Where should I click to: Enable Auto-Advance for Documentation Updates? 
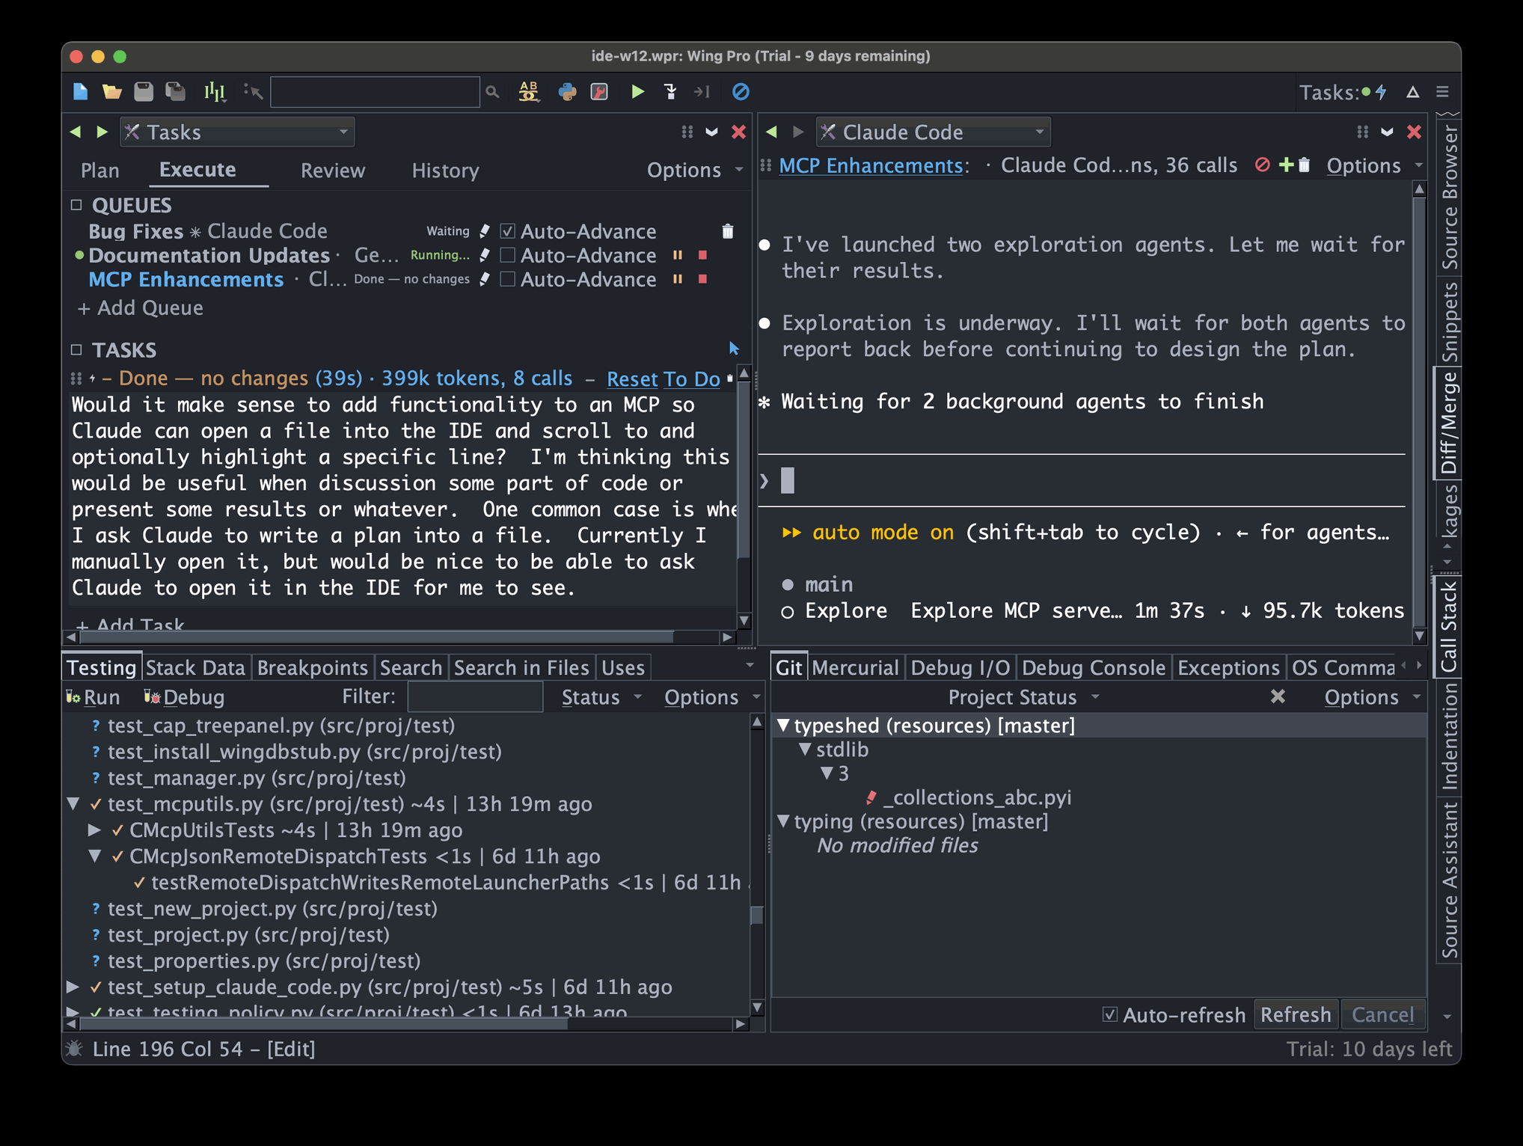(507, 255)
